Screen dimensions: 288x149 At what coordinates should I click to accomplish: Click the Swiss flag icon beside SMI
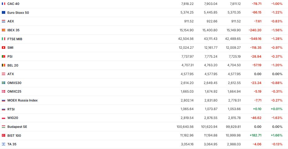click(x=3, y=48)
